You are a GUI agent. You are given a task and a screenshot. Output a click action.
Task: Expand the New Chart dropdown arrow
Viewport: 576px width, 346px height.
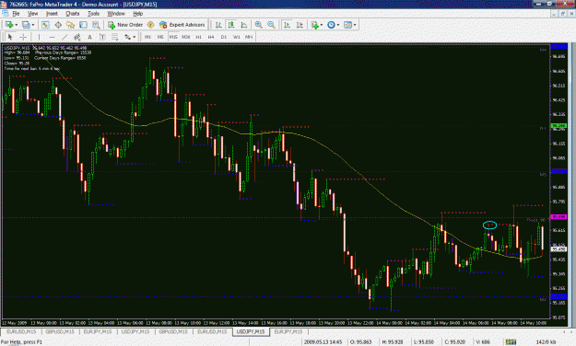(17, 25)
